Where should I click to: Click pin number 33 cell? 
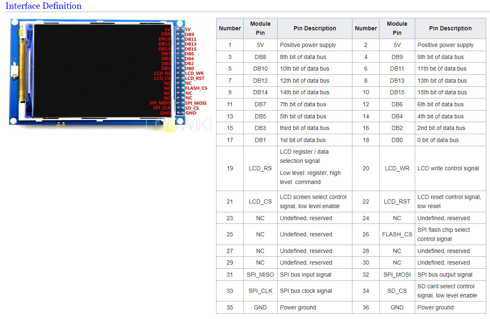click(230, 291)
